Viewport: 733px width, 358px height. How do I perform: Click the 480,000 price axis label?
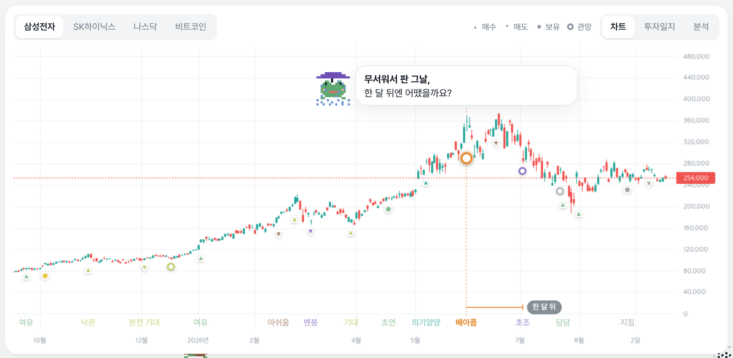click(x=696, y=57)
